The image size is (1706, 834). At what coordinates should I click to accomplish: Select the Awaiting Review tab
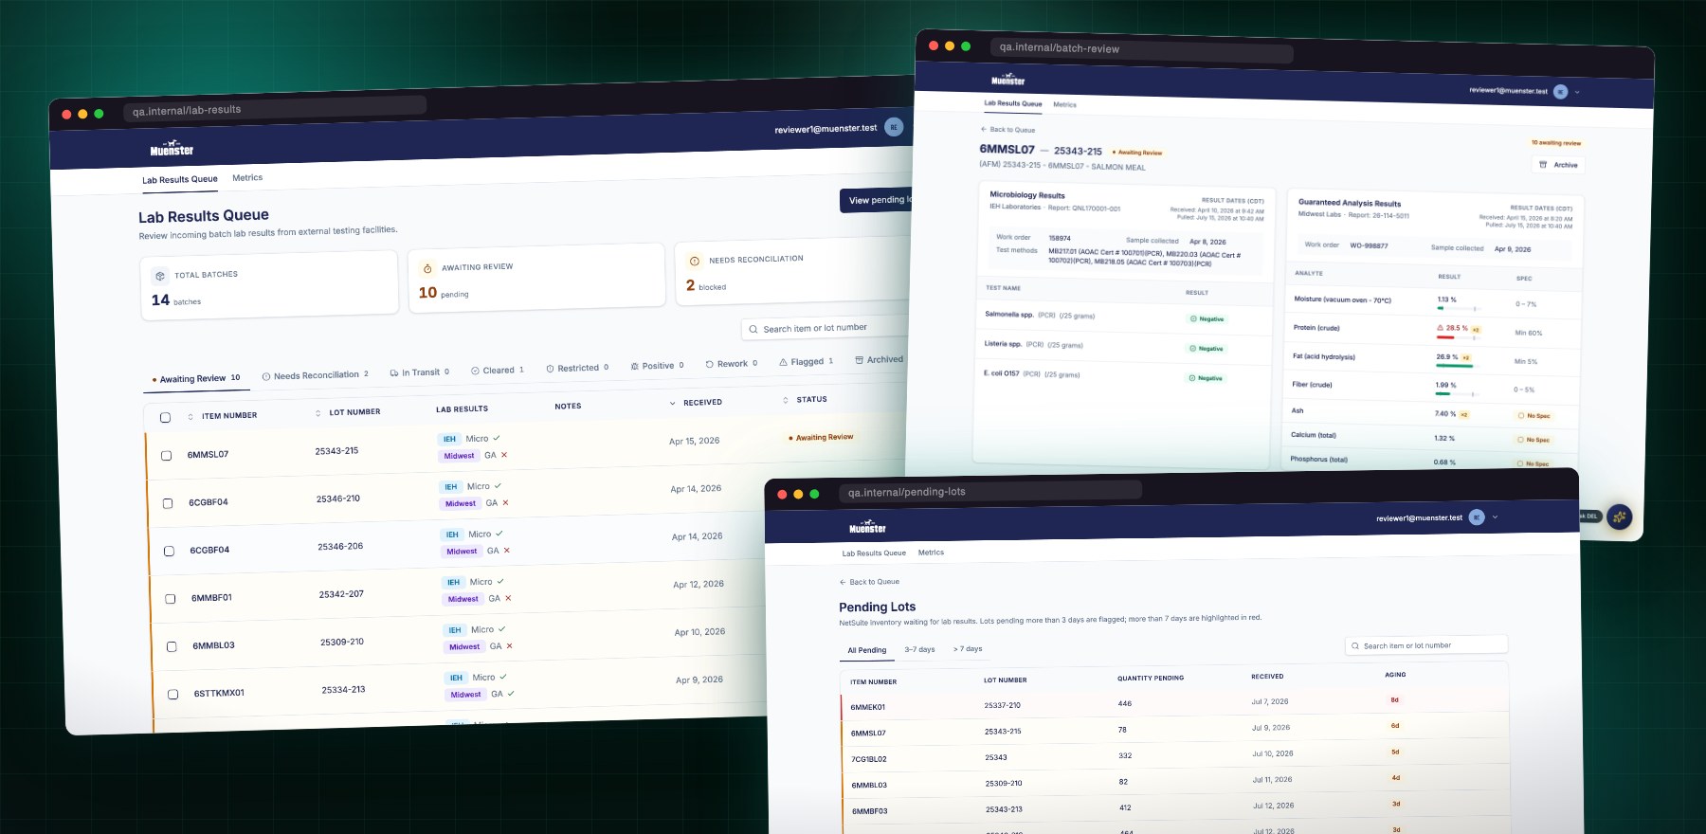(x=195, y=378)
